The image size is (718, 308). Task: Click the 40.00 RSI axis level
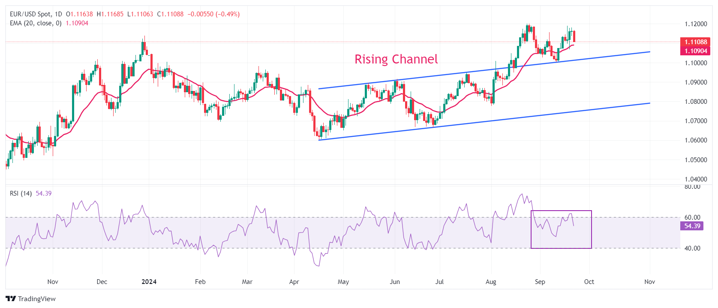point(692,248)
